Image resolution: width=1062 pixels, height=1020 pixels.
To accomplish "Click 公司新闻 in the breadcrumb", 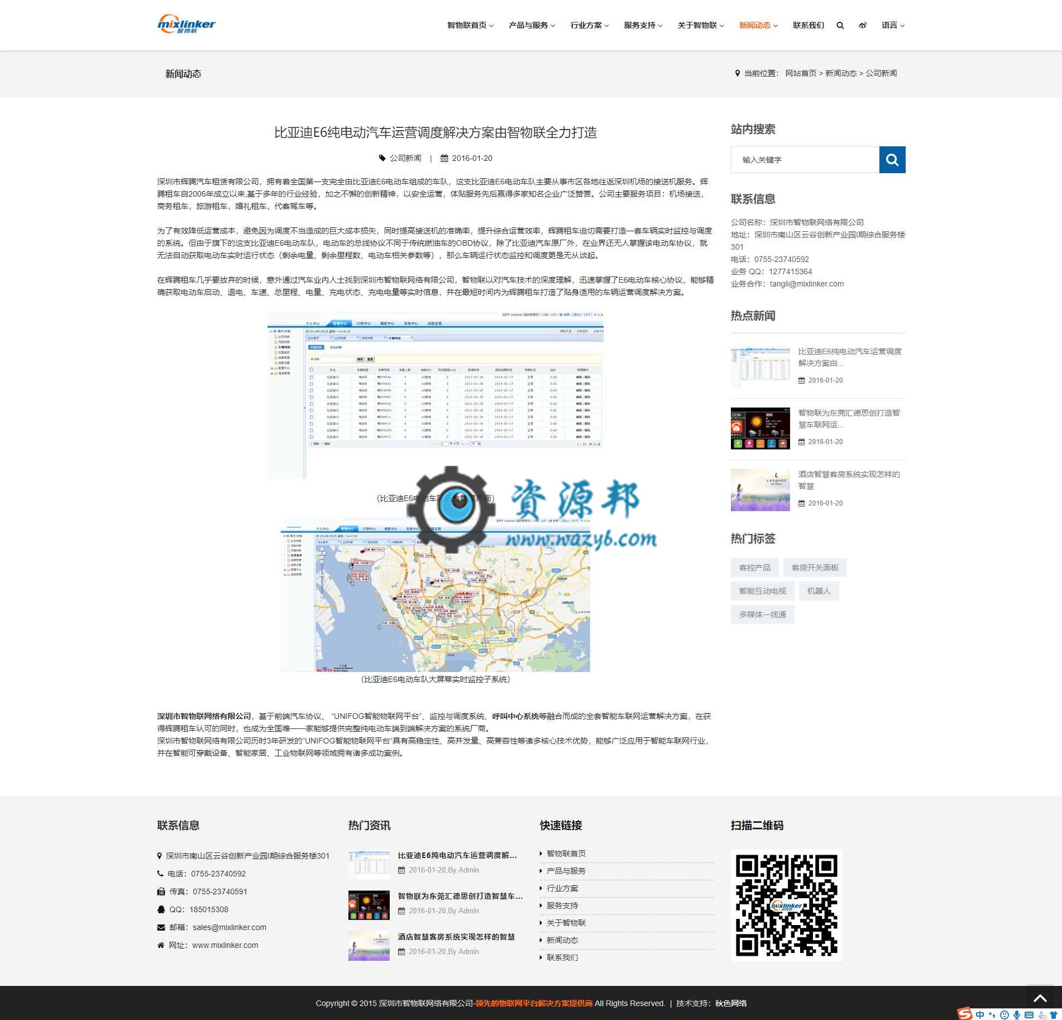I will (881, 73).
